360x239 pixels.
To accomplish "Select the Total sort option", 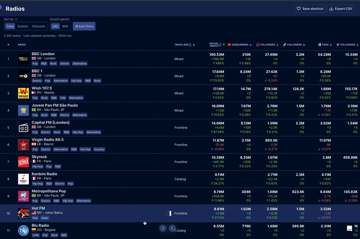I will [10, 27].
